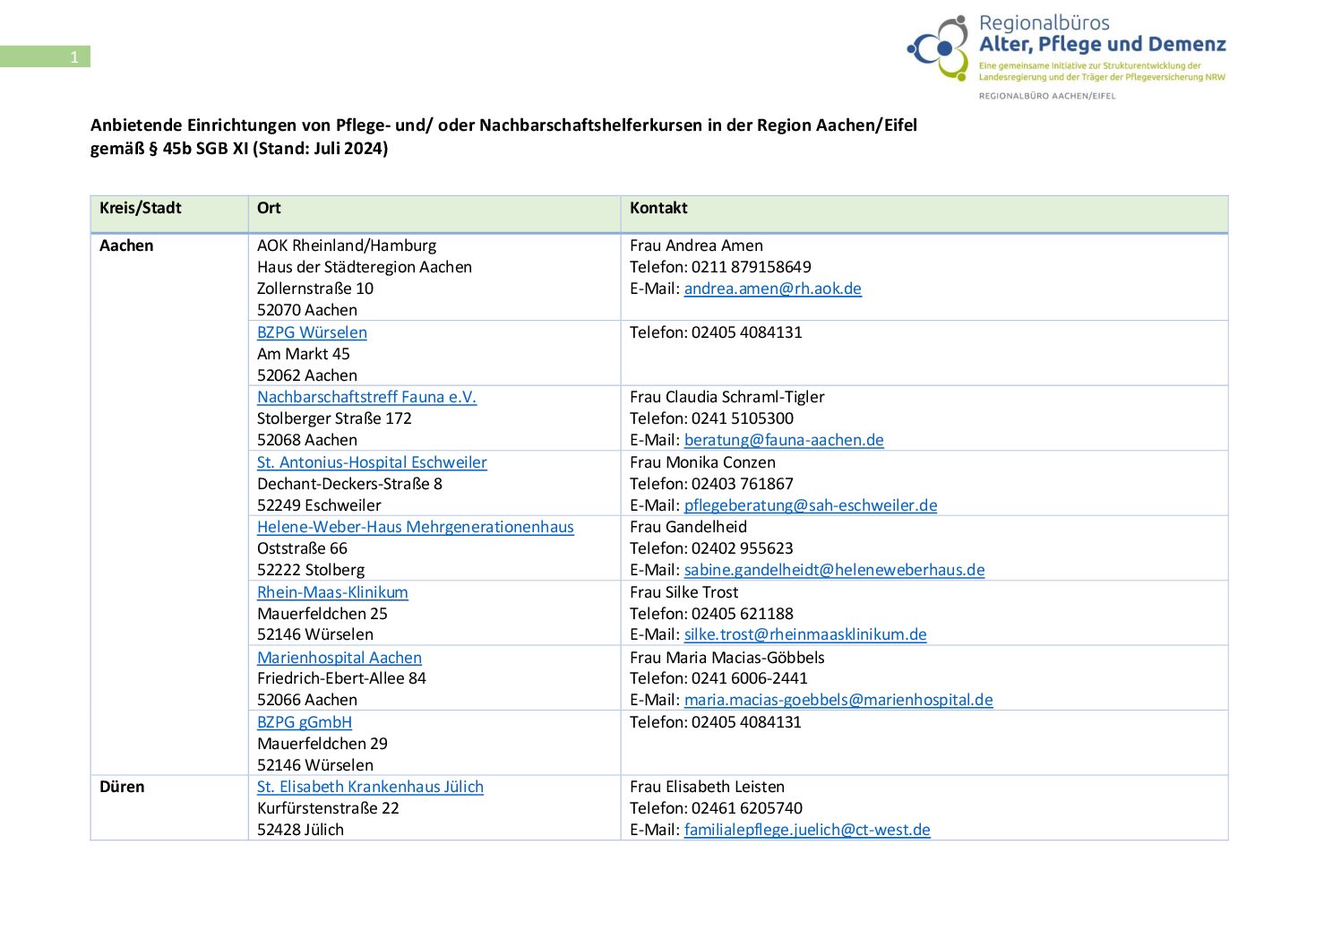Click the Regionalbüros Alter, Pflege und Demenz logo

click(1065, 56)
